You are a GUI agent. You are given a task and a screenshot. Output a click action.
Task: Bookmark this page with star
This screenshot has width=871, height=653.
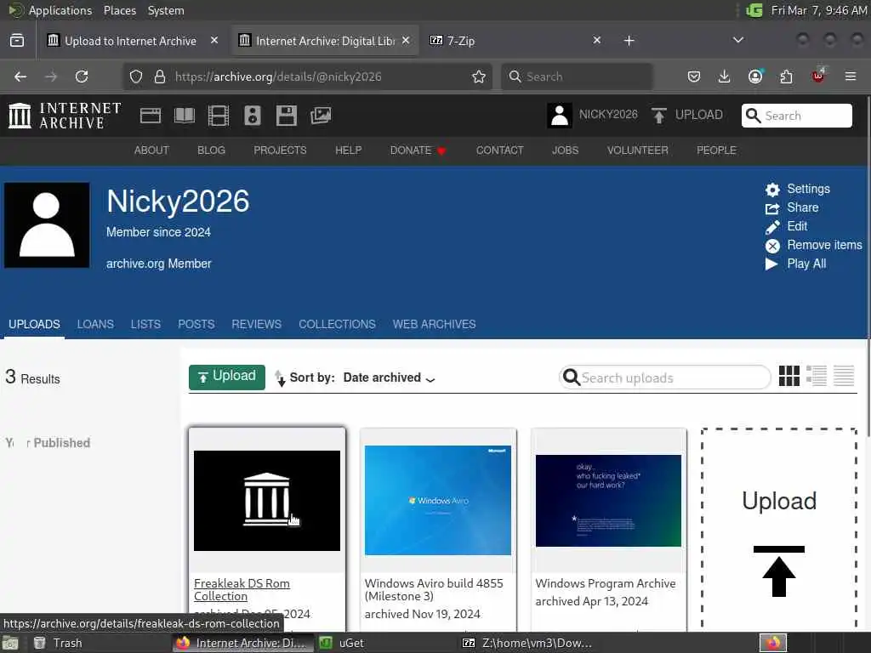click(479, 77)
